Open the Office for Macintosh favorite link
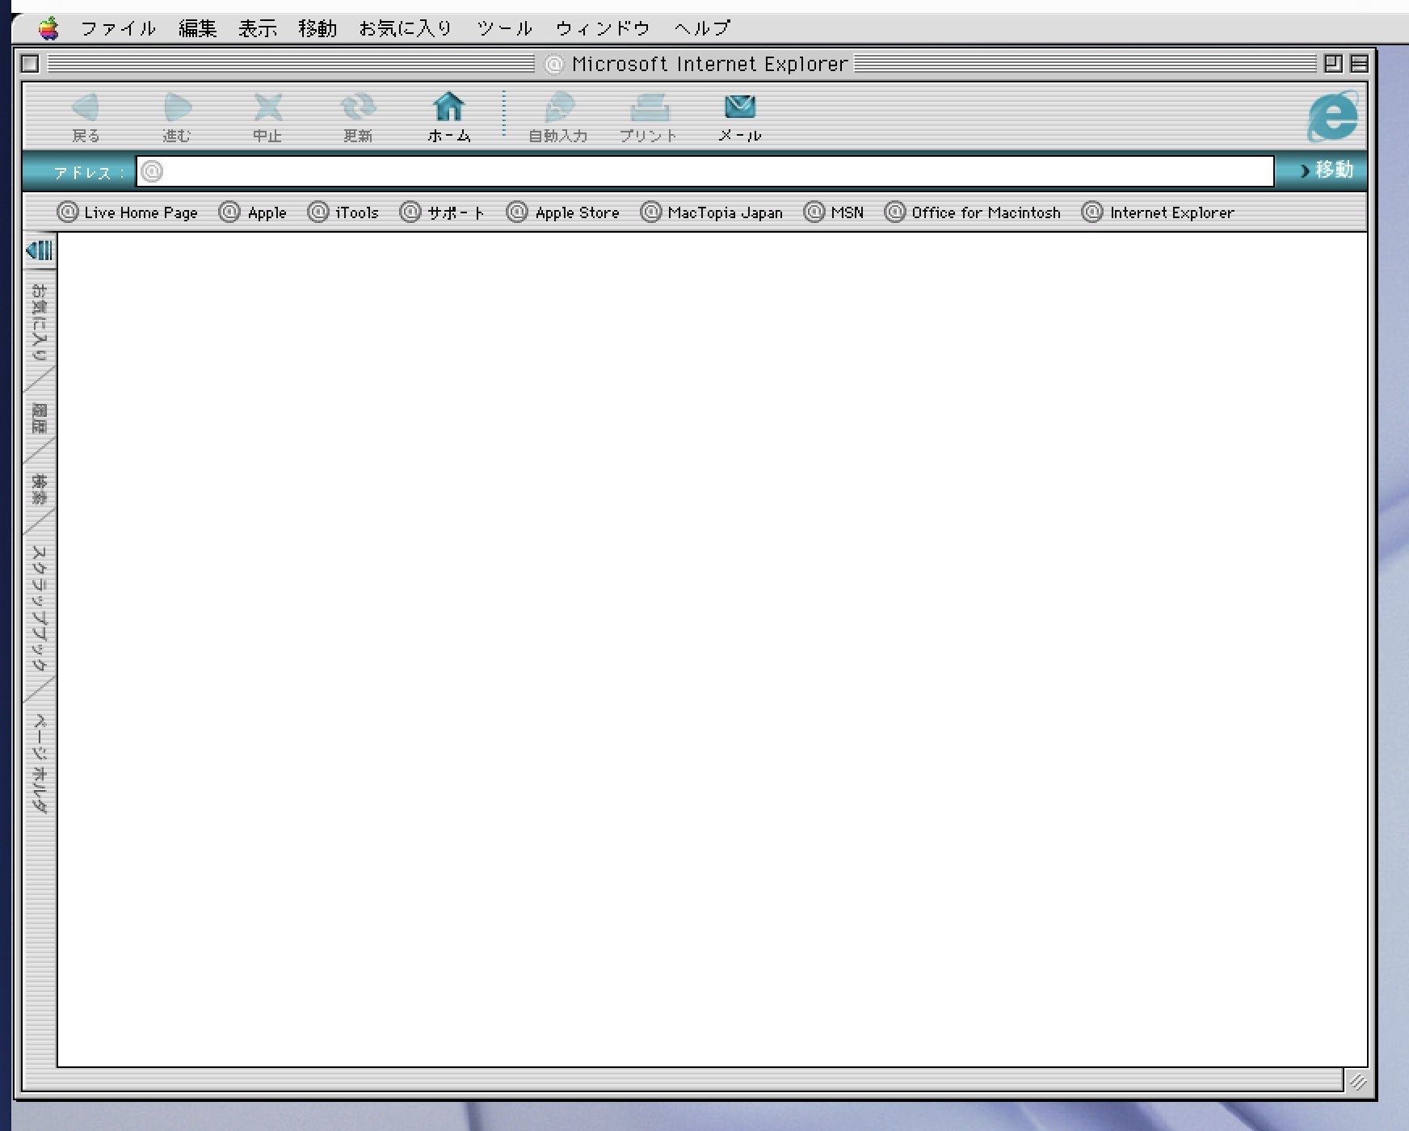 [x=973, y=212]
